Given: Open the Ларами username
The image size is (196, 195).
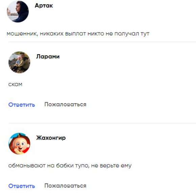Looking at the screenshot, I should [48, 57].
